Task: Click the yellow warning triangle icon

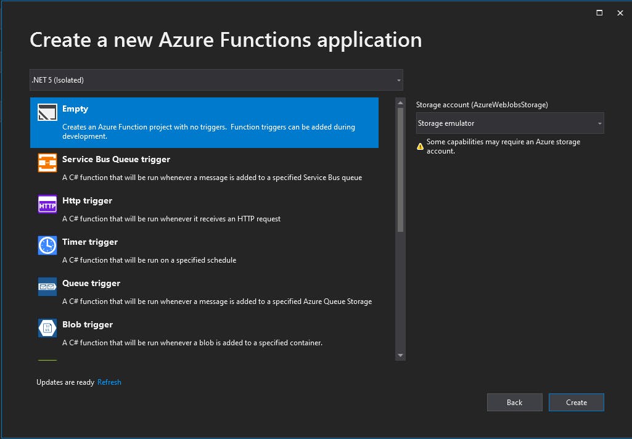Action: [421, 146]
